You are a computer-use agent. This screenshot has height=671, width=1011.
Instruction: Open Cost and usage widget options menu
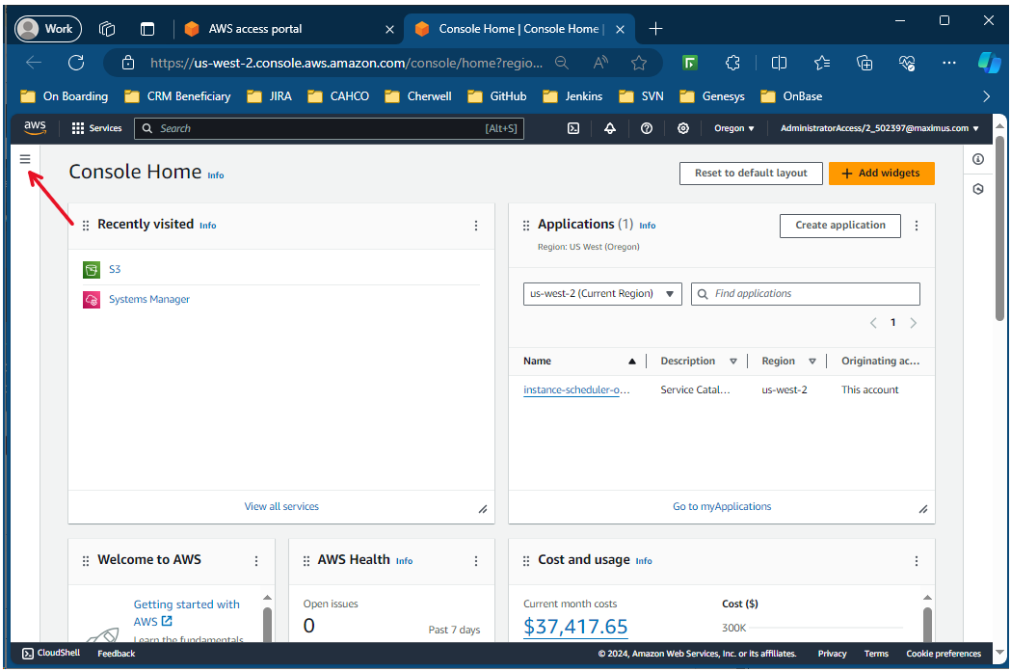[x=917, y=561]
